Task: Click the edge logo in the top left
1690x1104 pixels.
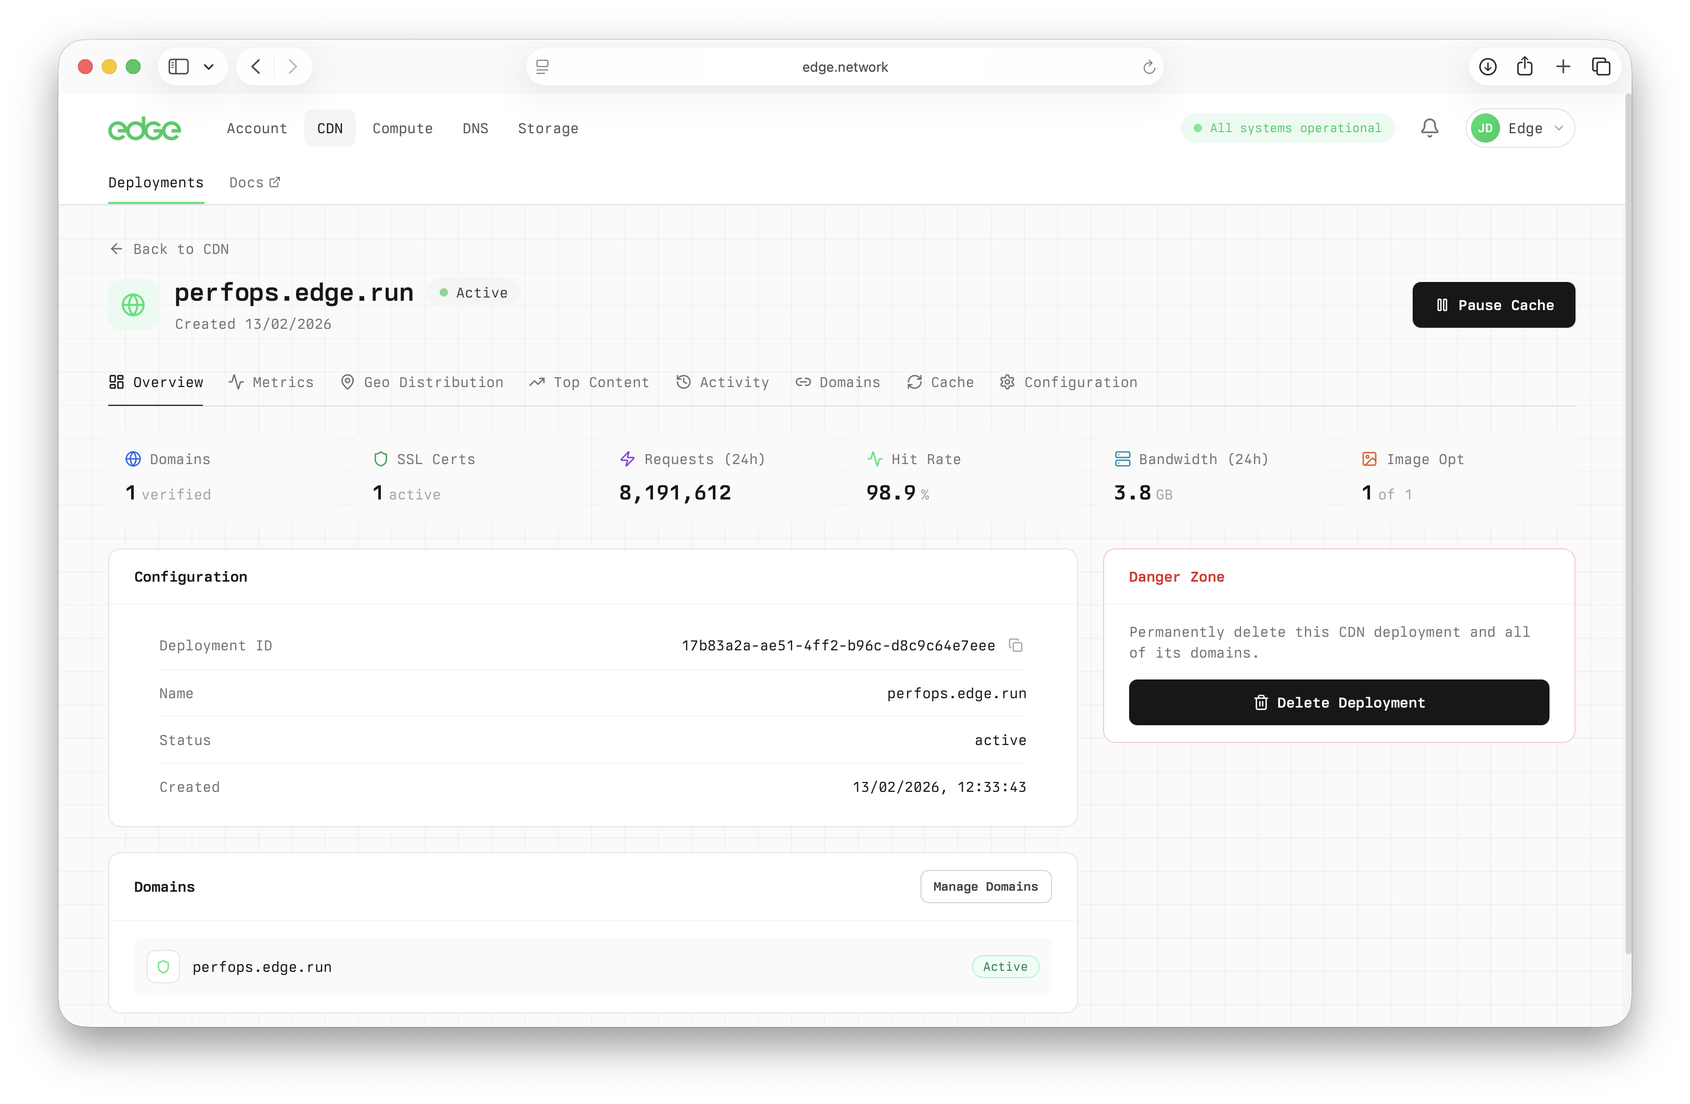Action: point(144,129)
